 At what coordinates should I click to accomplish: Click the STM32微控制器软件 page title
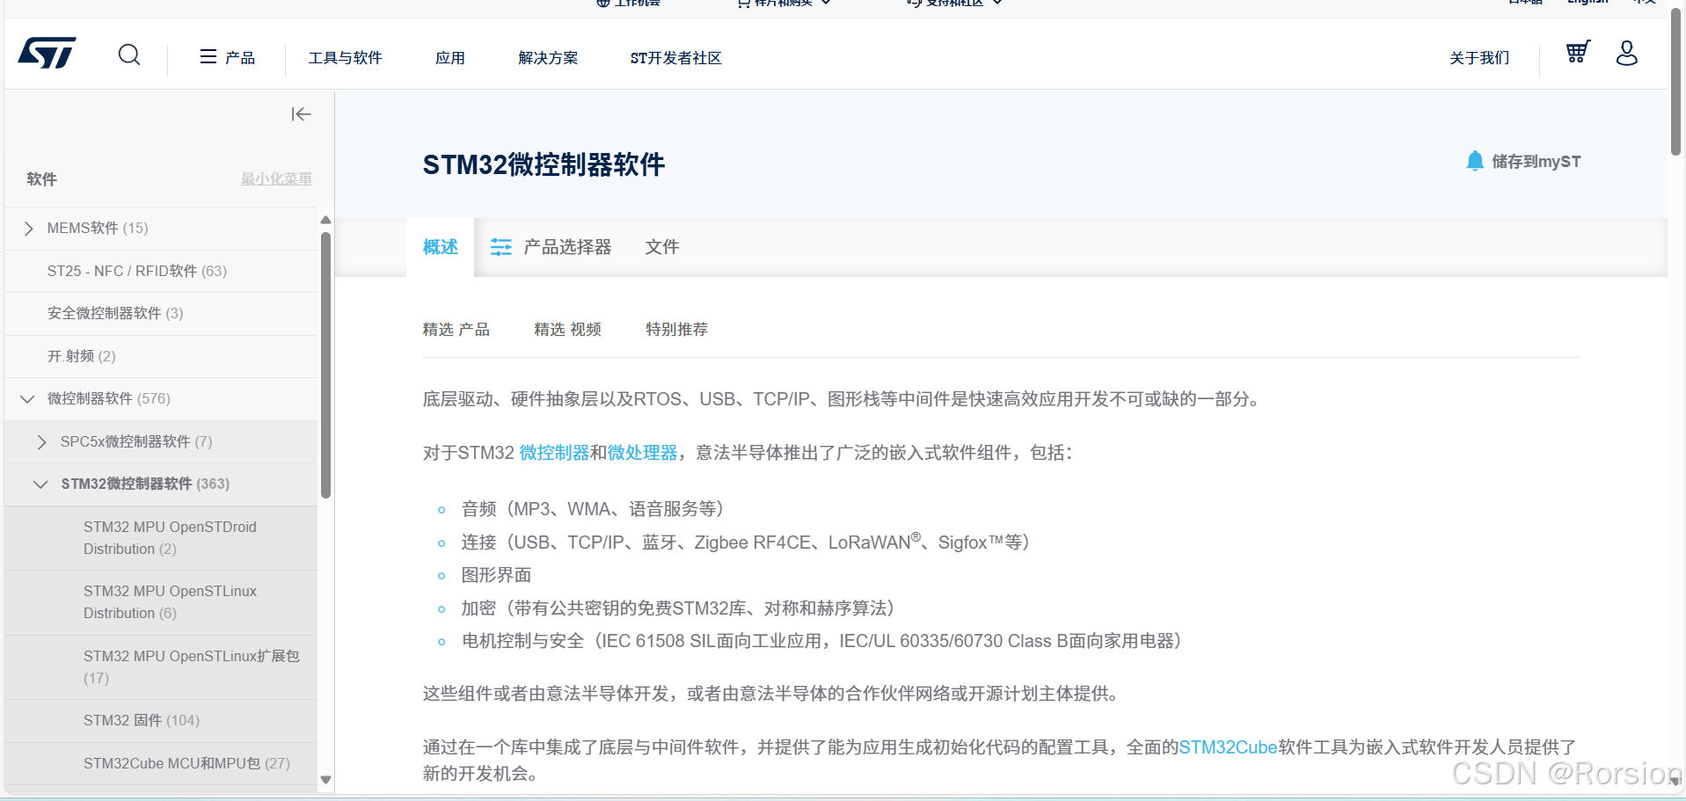tap(544, 165)
